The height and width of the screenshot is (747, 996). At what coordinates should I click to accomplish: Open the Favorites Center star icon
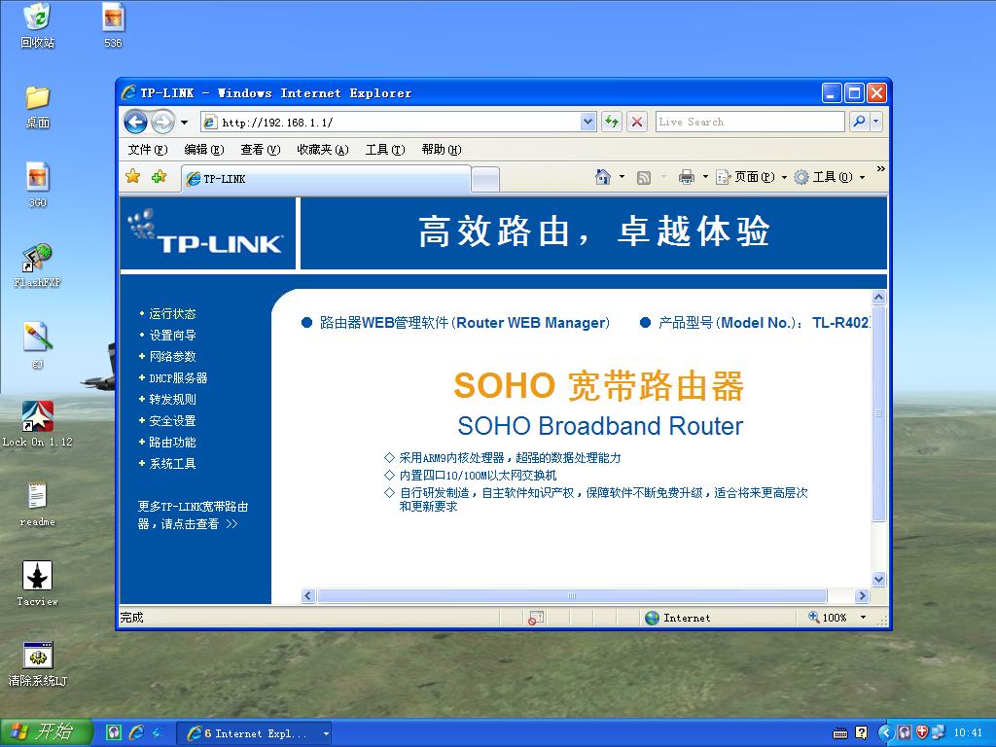(132, 177)
